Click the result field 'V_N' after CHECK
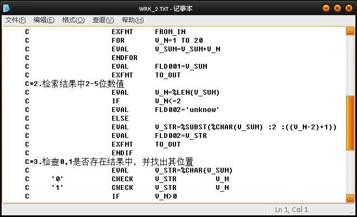The height and width of the screenshot is (217, 357). [x=223, y=188]
